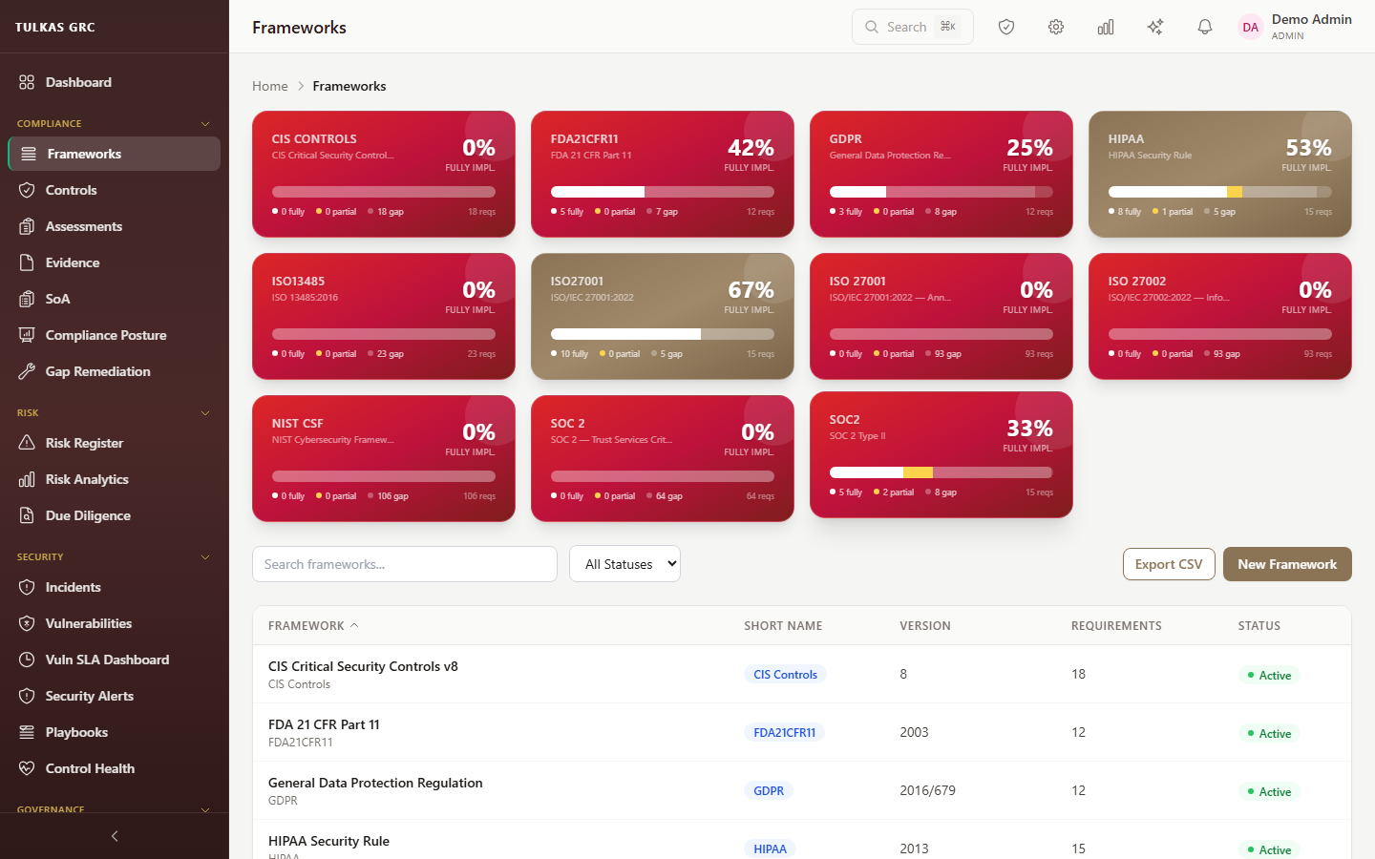Open Playbooks in the sidebar
Viewport: 1375px width, 859px height.
[115, 732]
